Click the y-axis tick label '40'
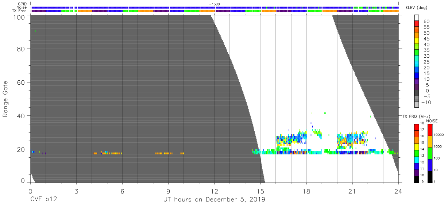The image size is (448, 207). point(20,116)
